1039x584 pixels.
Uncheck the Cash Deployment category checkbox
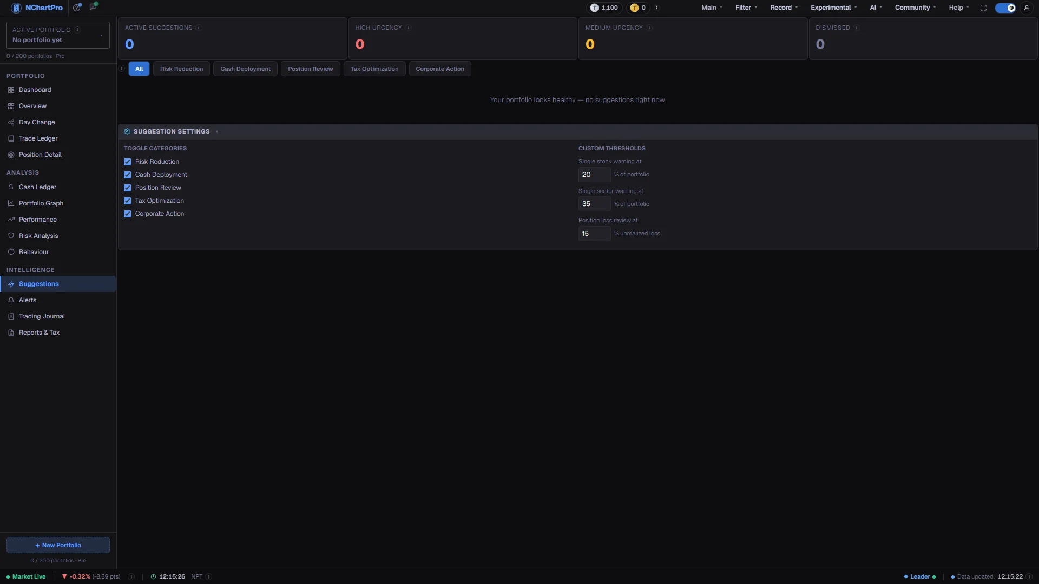coord(128,175)
